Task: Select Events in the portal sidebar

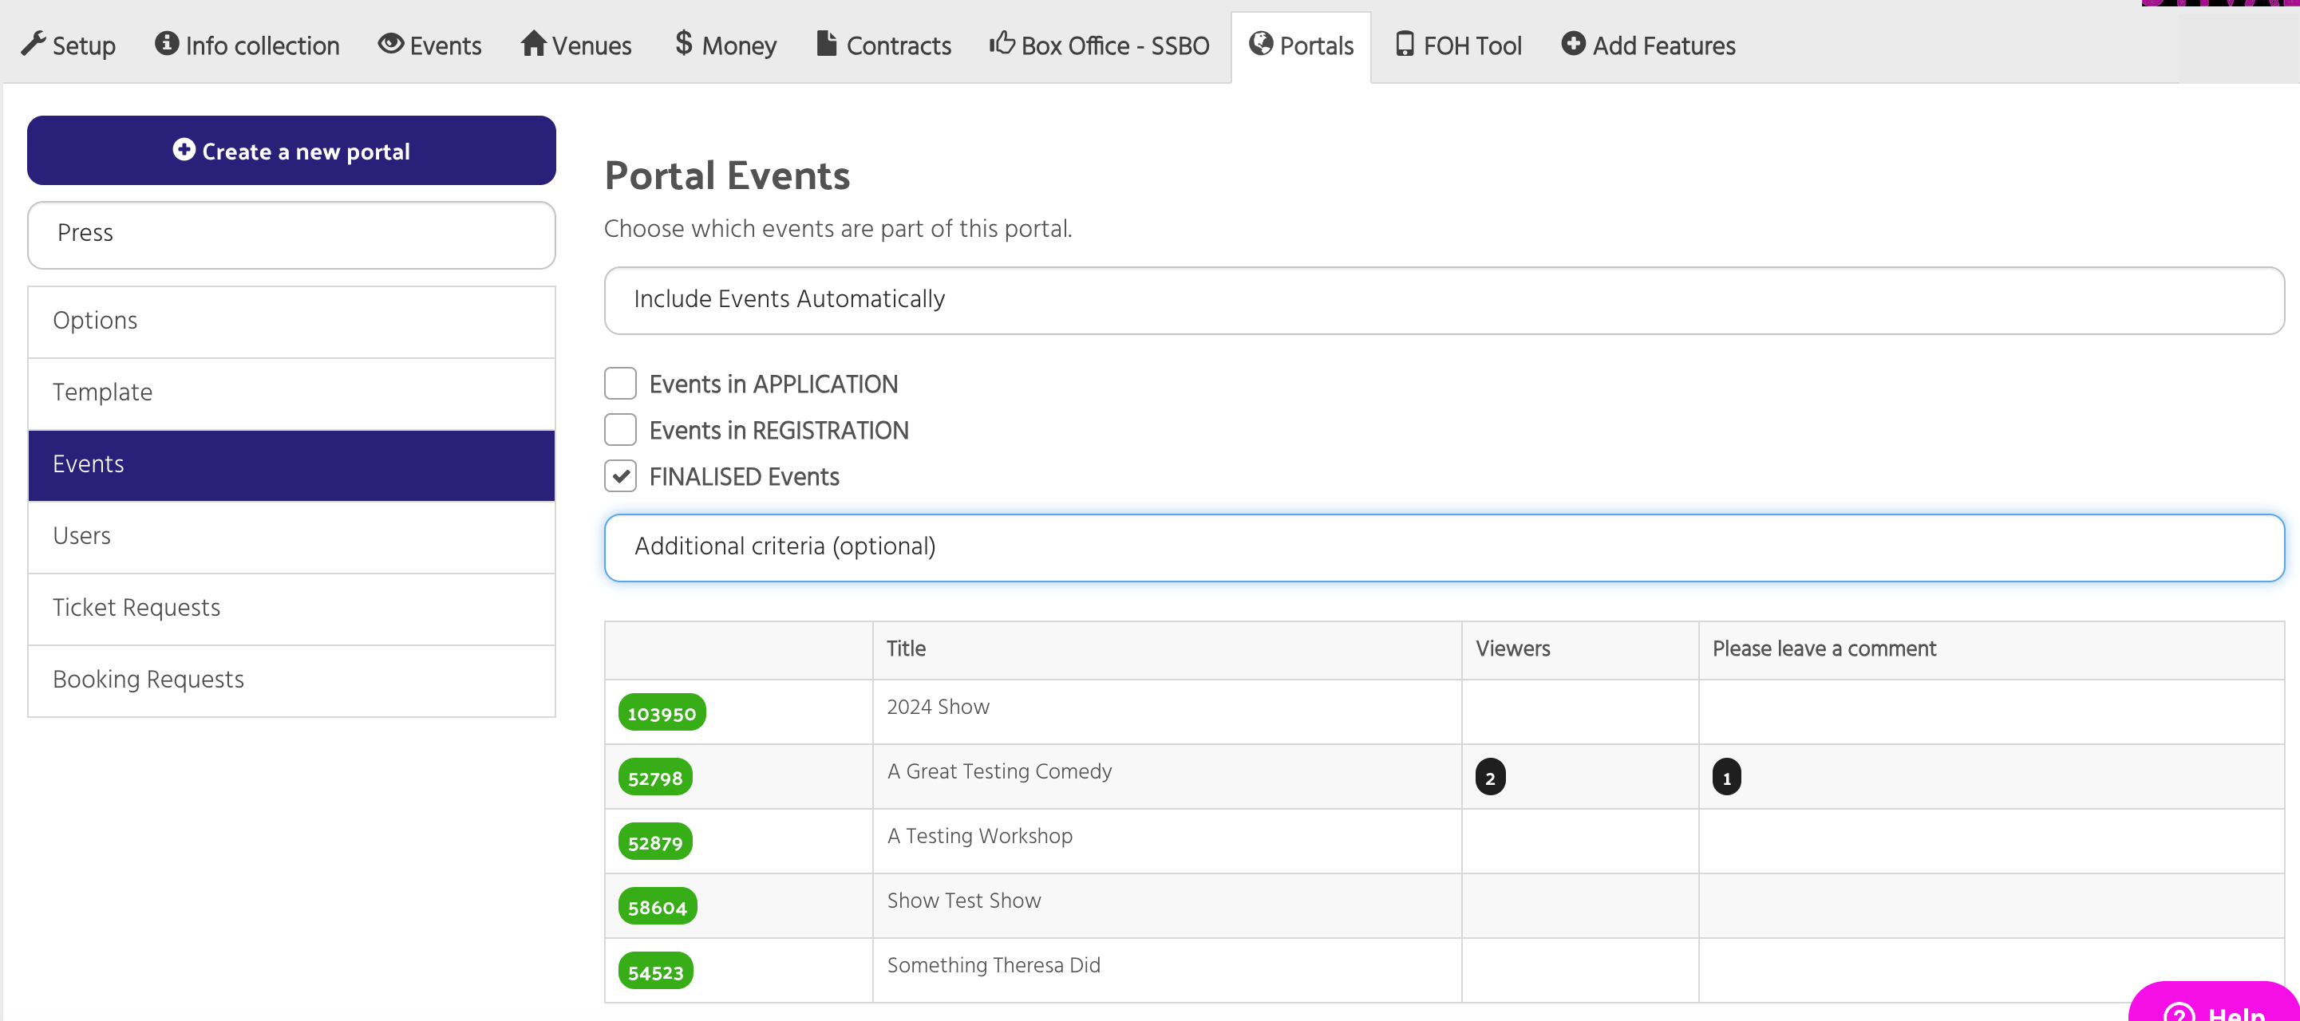Action: (291, 465)
